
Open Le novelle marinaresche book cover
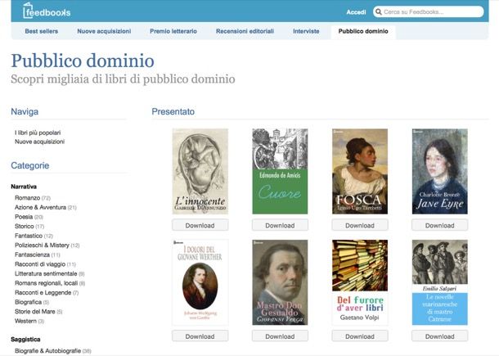click(x=440, y=282)
